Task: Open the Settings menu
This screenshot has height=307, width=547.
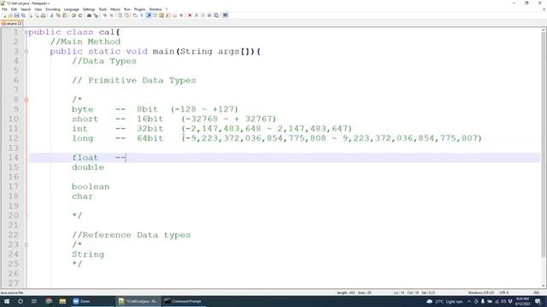Action: [x=89, y=9]
